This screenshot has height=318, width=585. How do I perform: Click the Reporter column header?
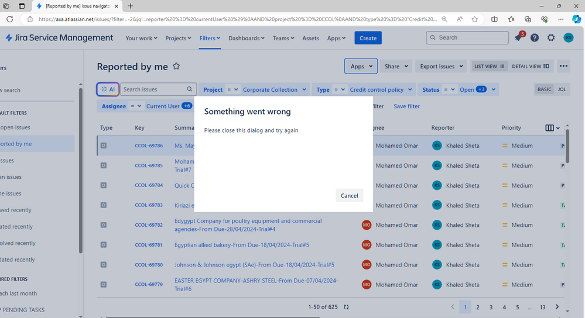443,127
